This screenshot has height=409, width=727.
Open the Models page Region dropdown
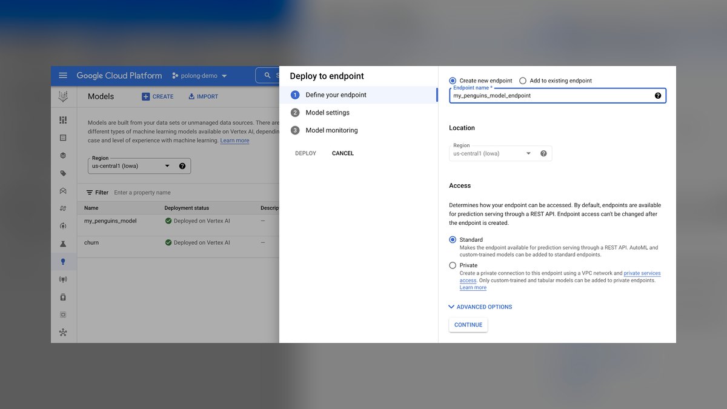tap(139, 166)
